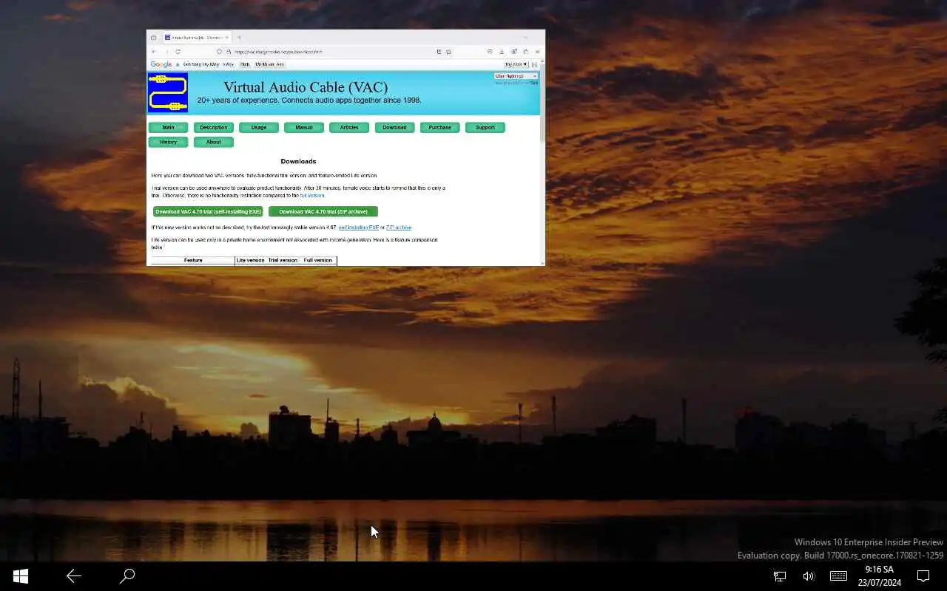947x591 pixels.
Task: Close the Google translate bar
Action: pos(534,64)
